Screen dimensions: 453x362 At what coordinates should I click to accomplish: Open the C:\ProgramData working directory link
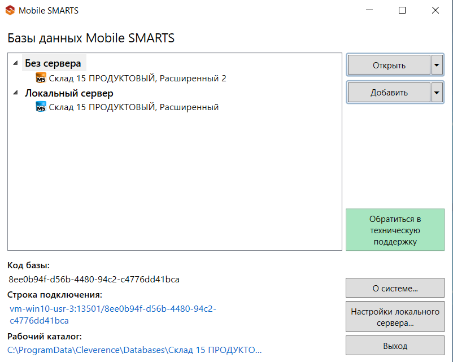134,350
